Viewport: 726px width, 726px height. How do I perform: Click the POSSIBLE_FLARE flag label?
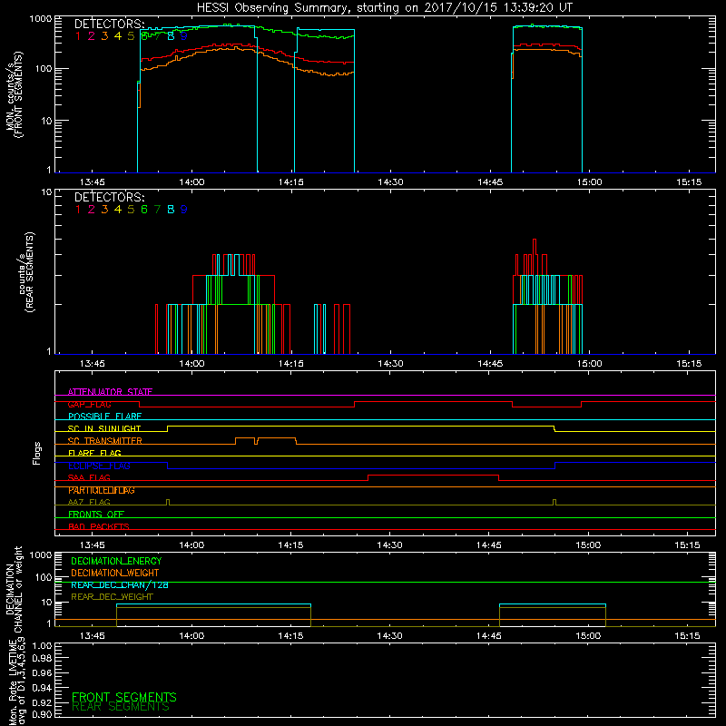pyautogui.click(x=104, y=417)
